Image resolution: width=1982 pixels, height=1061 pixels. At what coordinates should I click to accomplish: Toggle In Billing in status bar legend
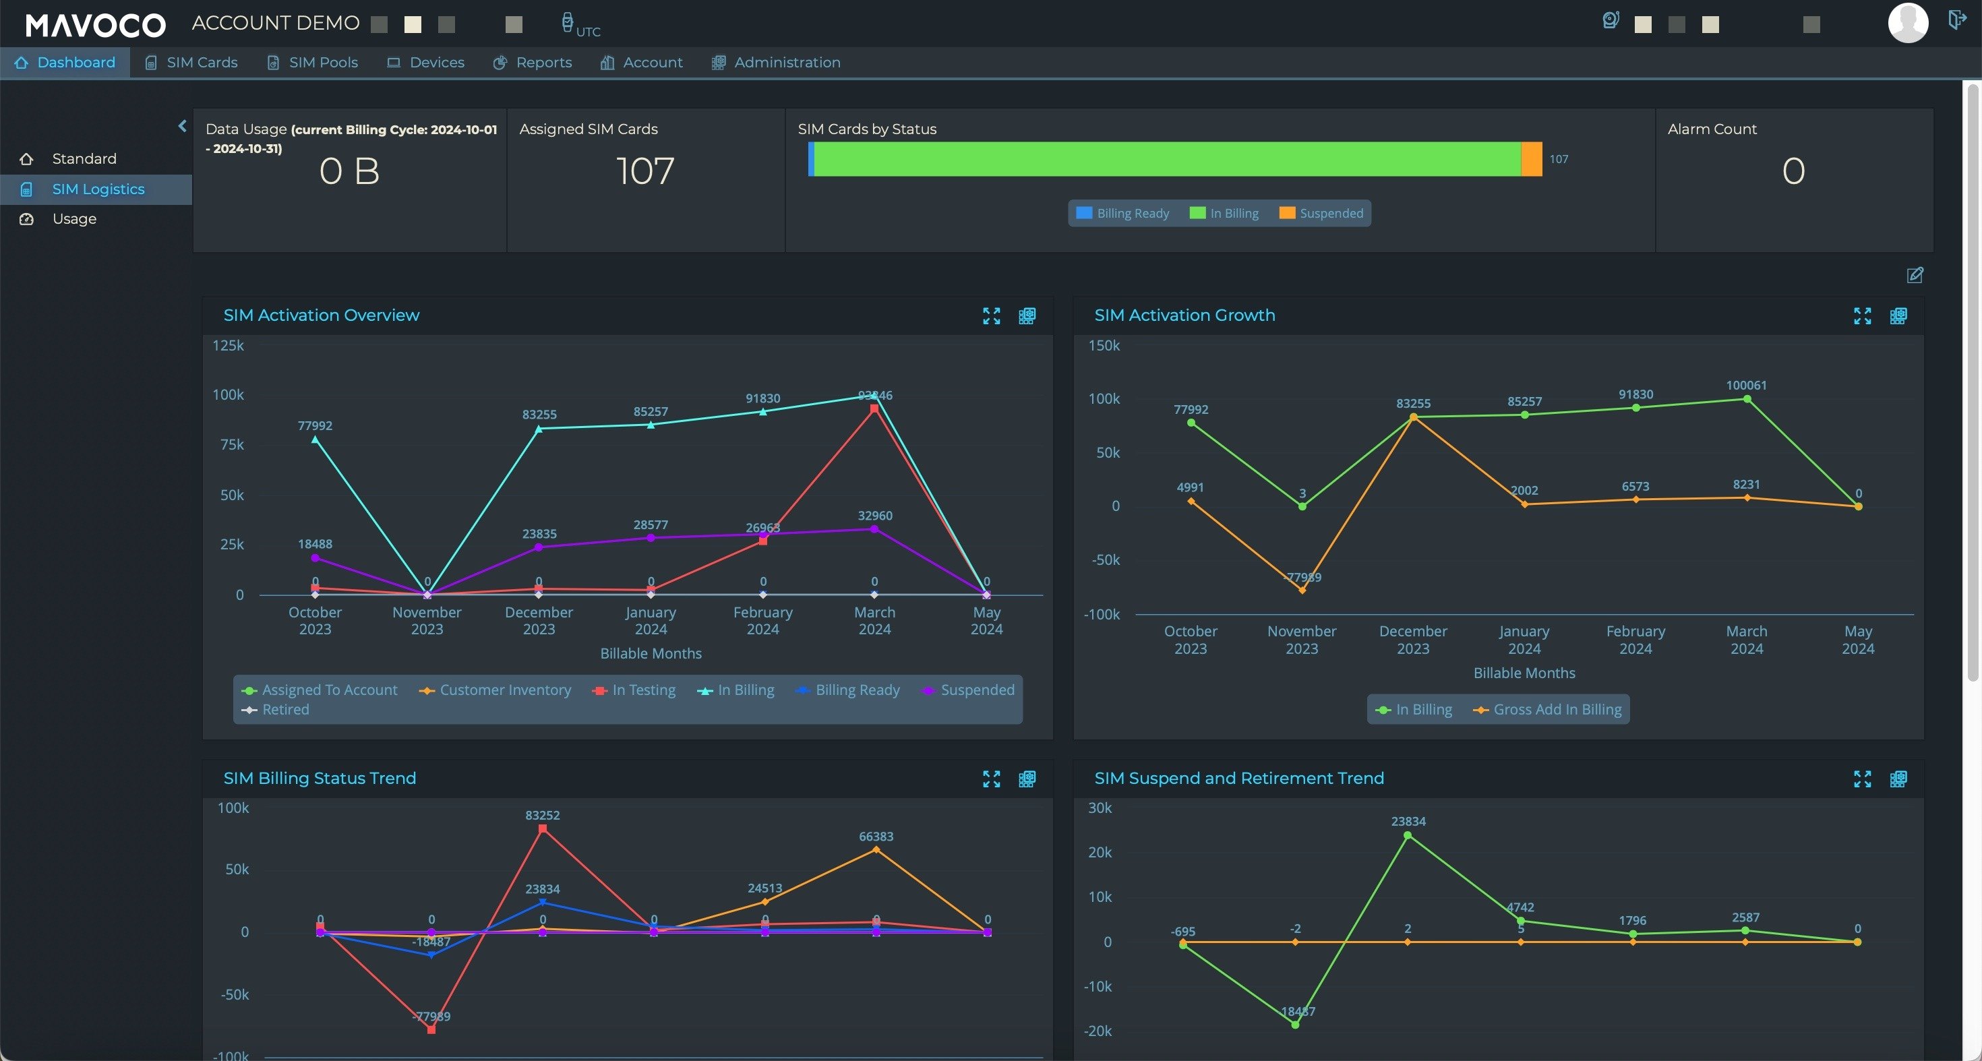(1224, 213)
